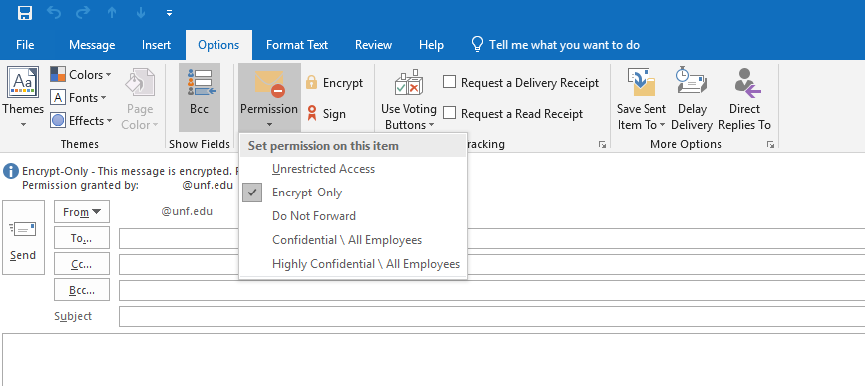Enable Request a Delivery Receipt checkbox

(x=450, y=82)
